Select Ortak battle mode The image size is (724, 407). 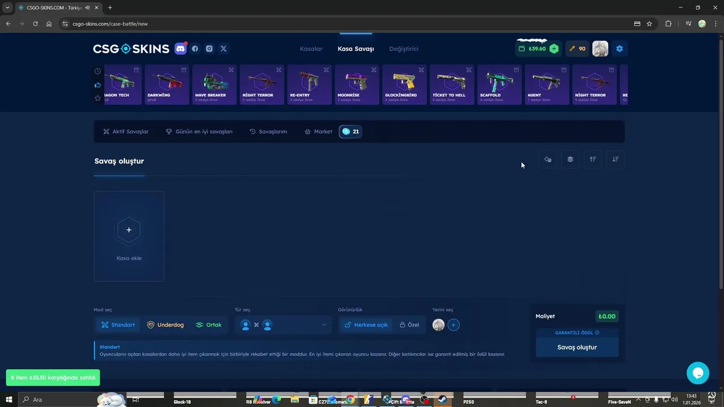coord(209,325)
